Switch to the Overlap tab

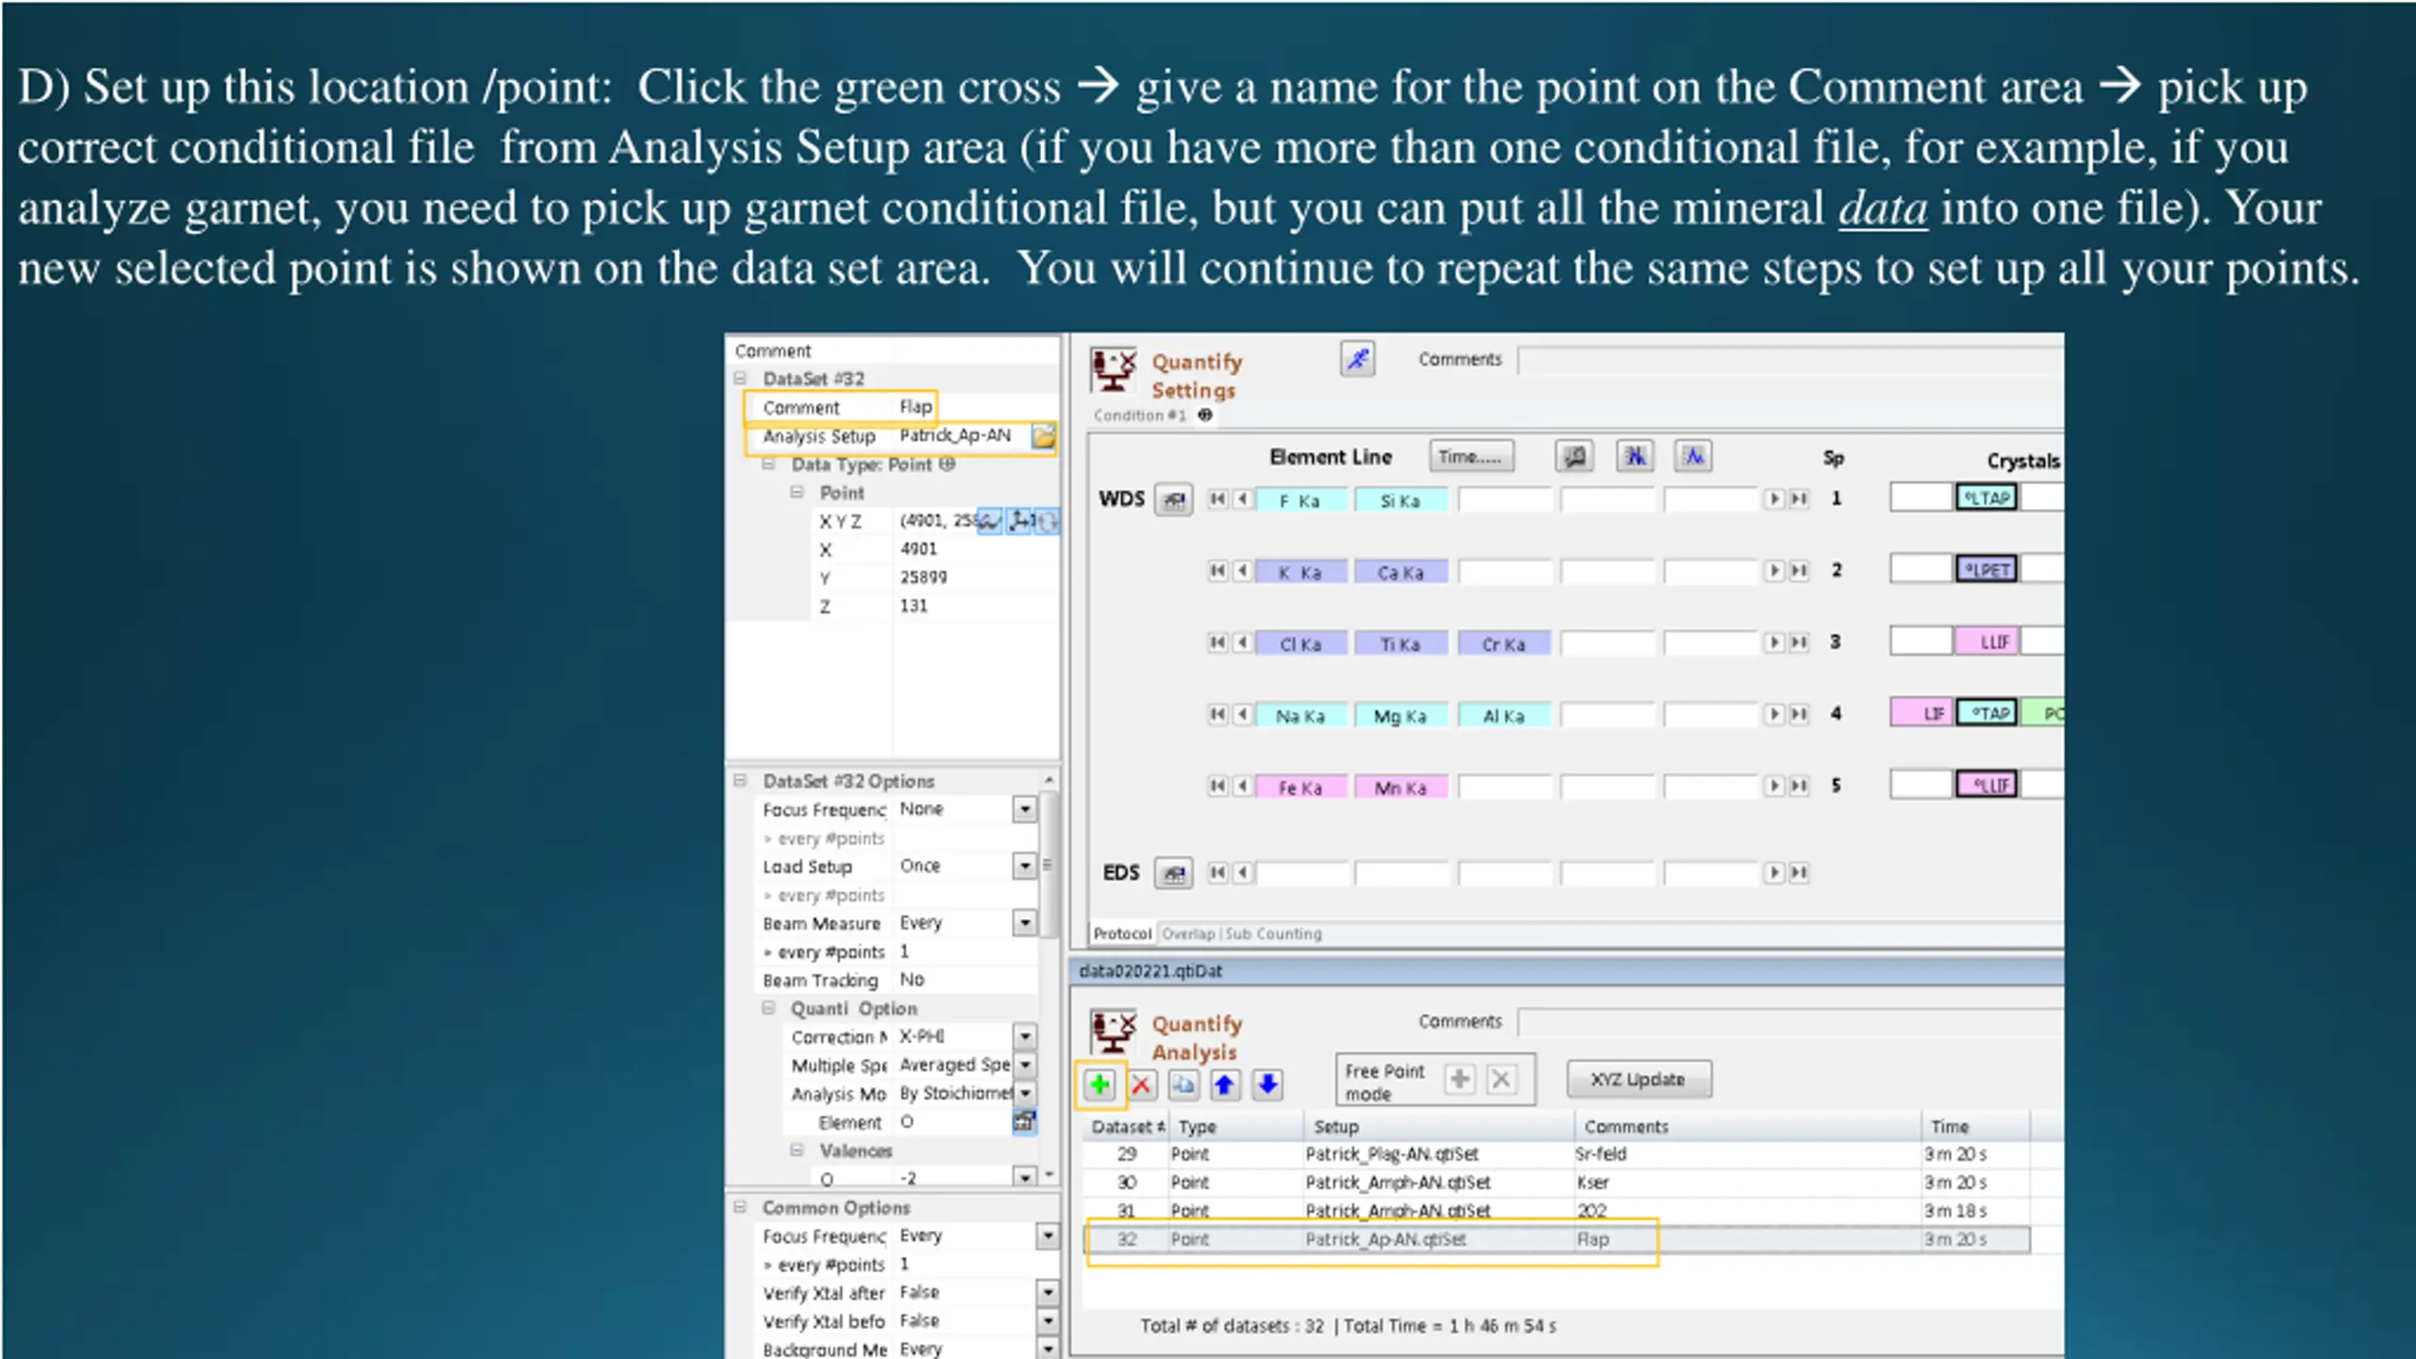[x=1188, y=933]
